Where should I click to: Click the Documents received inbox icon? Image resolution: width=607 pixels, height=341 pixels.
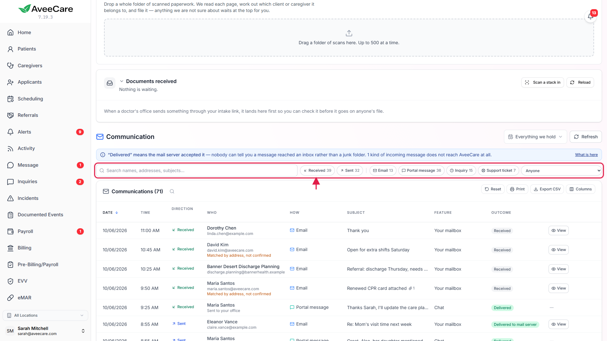coord(110,83)
